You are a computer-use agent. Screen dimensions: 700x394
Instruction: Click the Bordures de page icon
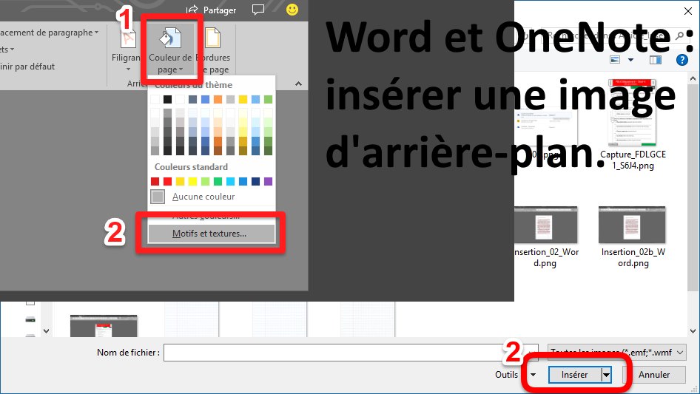(x=212, y=38)
